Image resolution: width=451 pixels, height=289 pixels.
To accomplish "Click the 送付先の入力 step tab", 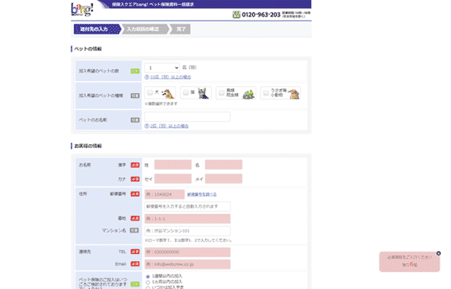I will (98, 29).
